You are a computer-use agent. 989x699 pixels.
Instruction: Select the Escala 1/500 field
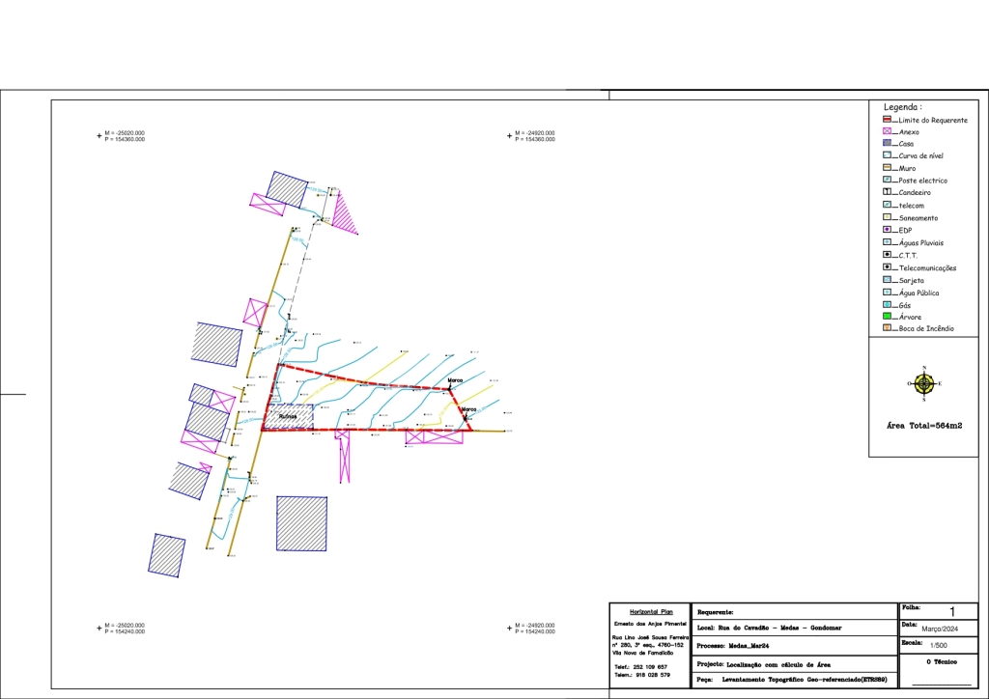938,645
